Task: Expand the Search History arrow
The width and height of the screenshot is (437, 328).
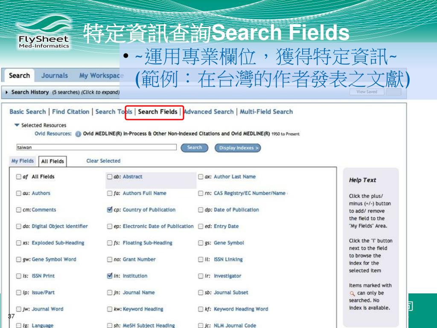Action: coord(7,92)
